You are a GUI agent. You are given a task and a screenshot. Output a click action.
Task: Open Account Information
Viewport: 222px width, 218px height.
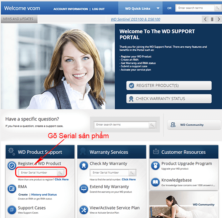(71, 9)
